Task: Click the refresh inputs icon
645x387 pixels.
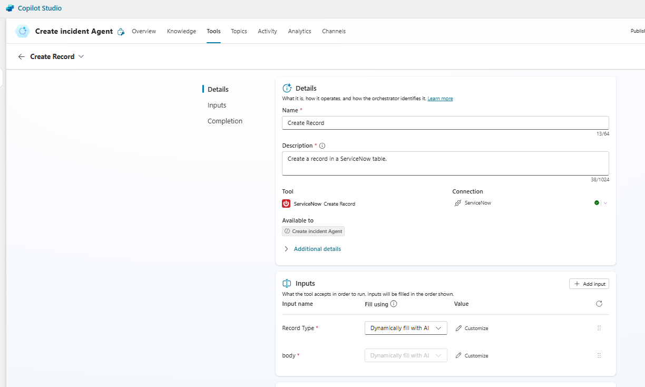Action: [x=599, y=304]
